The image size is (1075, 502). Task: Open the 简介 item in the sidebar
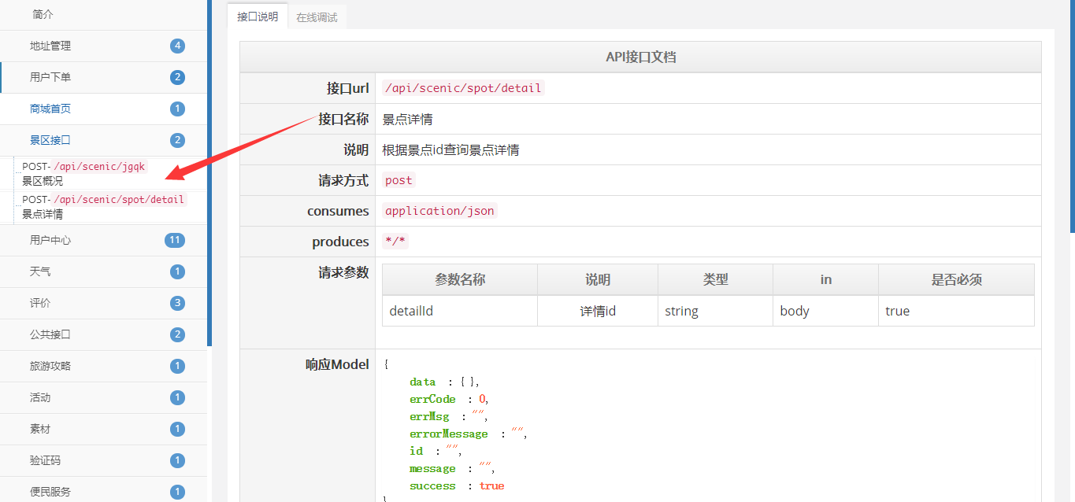pyautogui.click(x=43, y=14)
